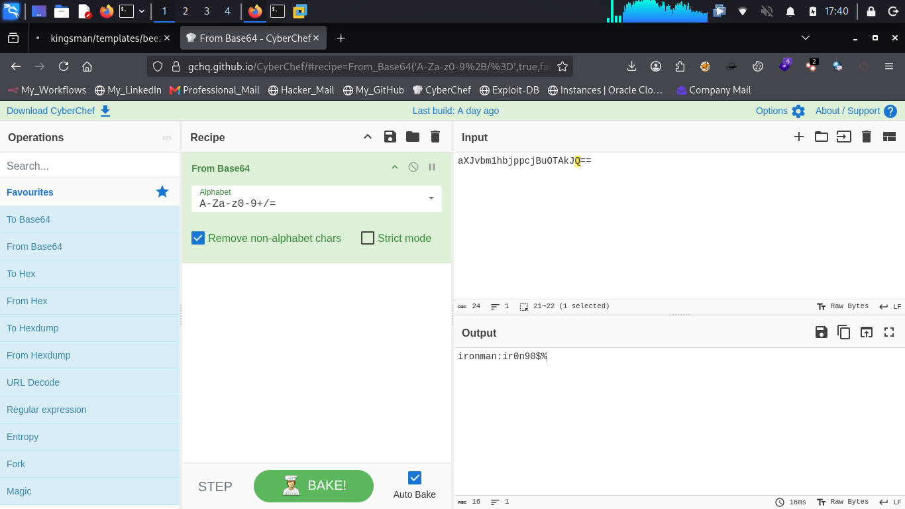
Task: Toggle Remove non-alphabet chars checkbox
Action: [198, 238]
